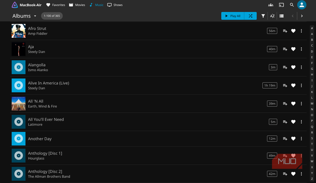The image size is (316, 183).
Task: Jump to letter M in alphabet picker
Action: pyautogui.click(x=312, y=104)
